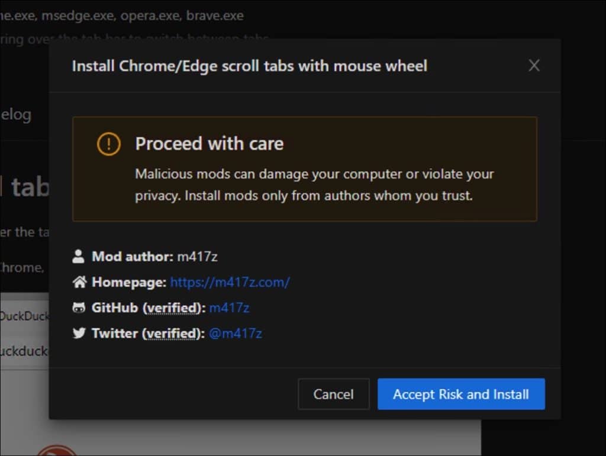Click the malicious mods warning message text
The image size is (606, 456).
[x=314, y=185]
